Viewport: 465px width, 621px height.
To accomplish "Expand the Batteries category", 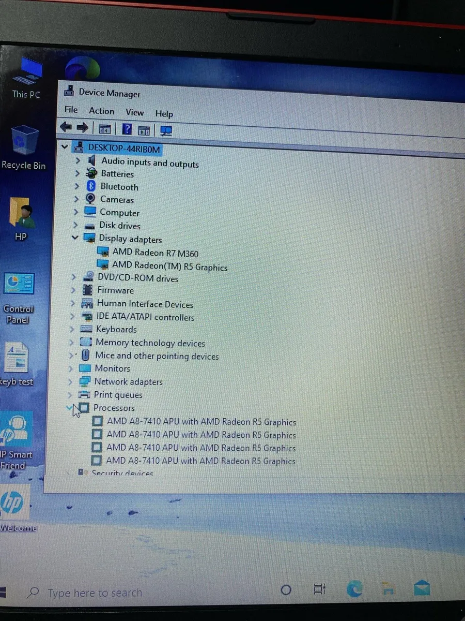I will click(x=78, y=173).
